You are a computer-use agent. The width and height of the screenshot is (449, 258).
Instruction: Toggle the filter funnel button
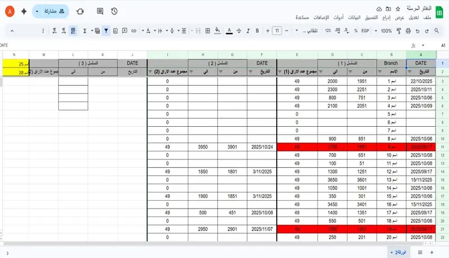[x=106, y=31]
